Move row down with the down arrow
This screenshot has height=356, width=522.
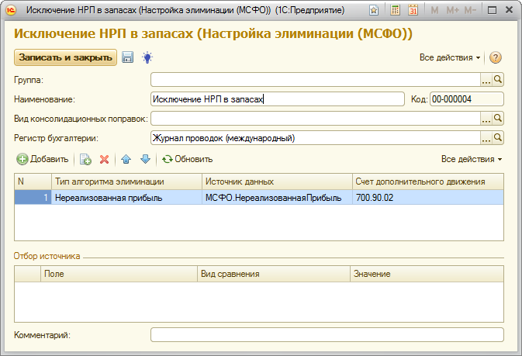144,159
